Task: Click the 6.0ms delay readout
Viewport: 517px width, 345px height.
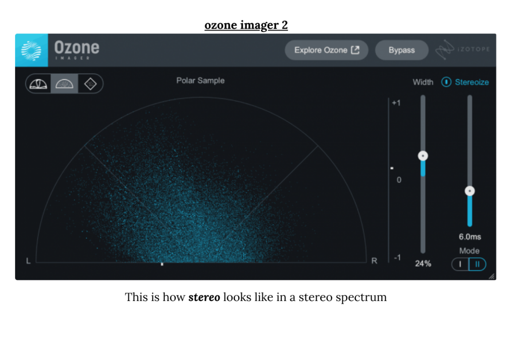Action: pos(470,236)
